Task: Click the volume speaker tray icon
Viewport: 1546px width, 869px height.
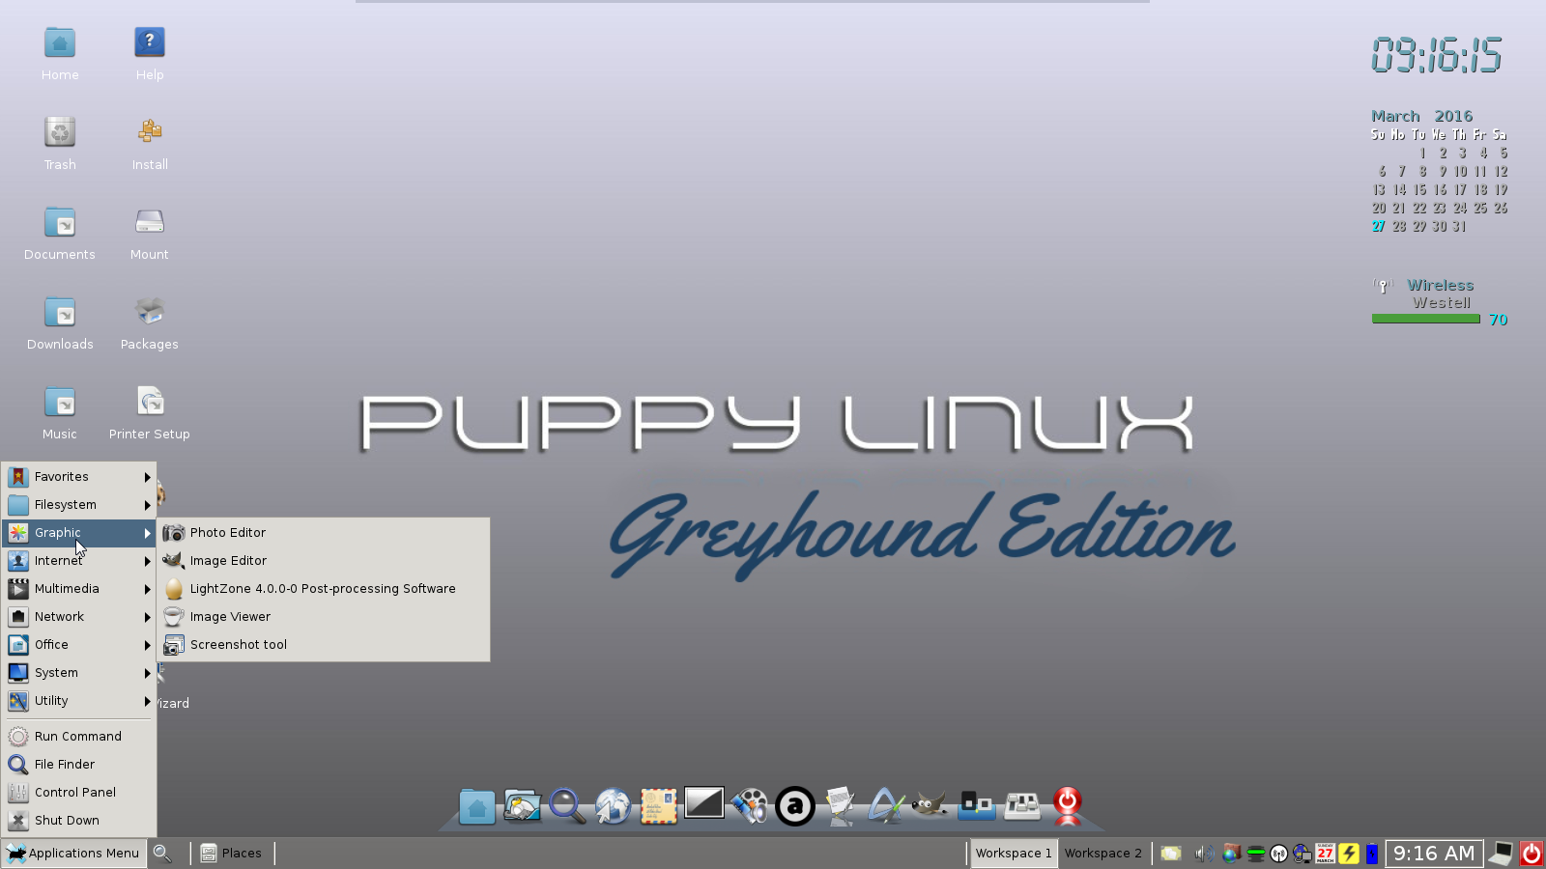Action: point(1205,854)
